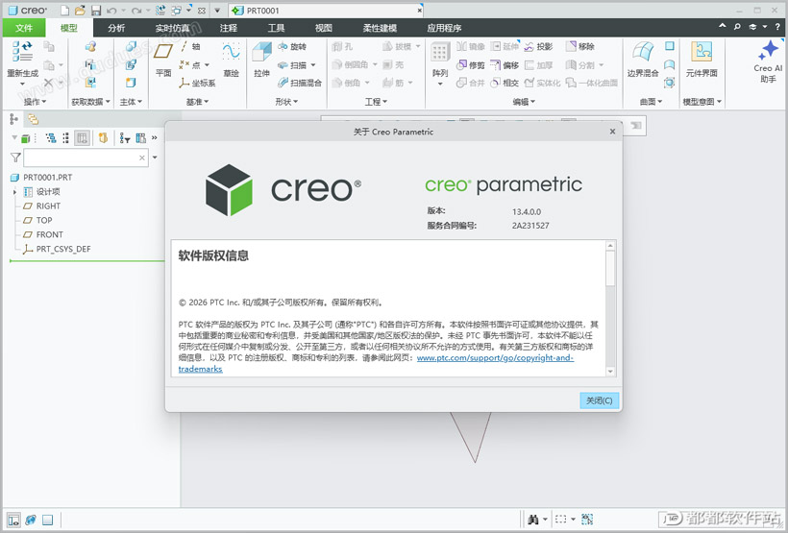Expand the 主体 group dropdown
The image size is (788, 533).
tap(131, 102)
